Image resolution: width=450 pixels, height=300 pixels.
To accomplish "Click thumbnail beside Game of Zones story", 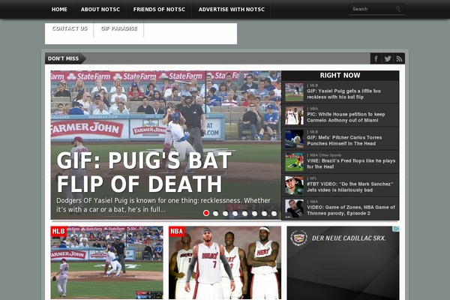I will pos(294,208).
